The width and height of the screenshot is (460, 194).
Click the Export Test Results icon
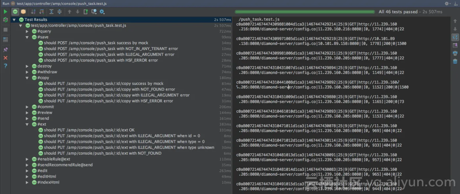(85, 12)
